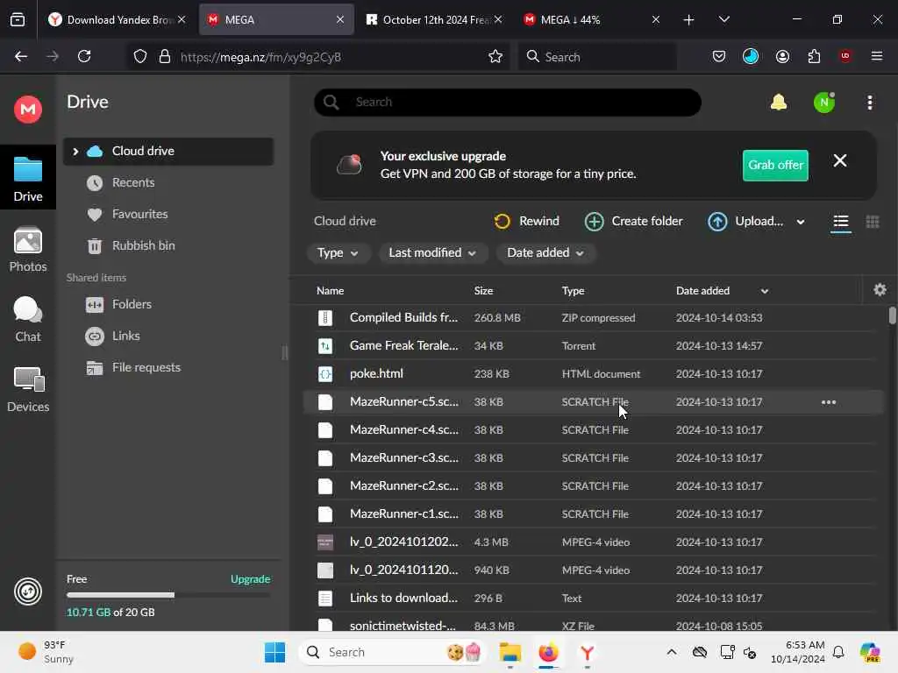The width and height of the screenshot is (898, 673).
Task: Open the Firefox extensions icon
Action: coord(814,56)
